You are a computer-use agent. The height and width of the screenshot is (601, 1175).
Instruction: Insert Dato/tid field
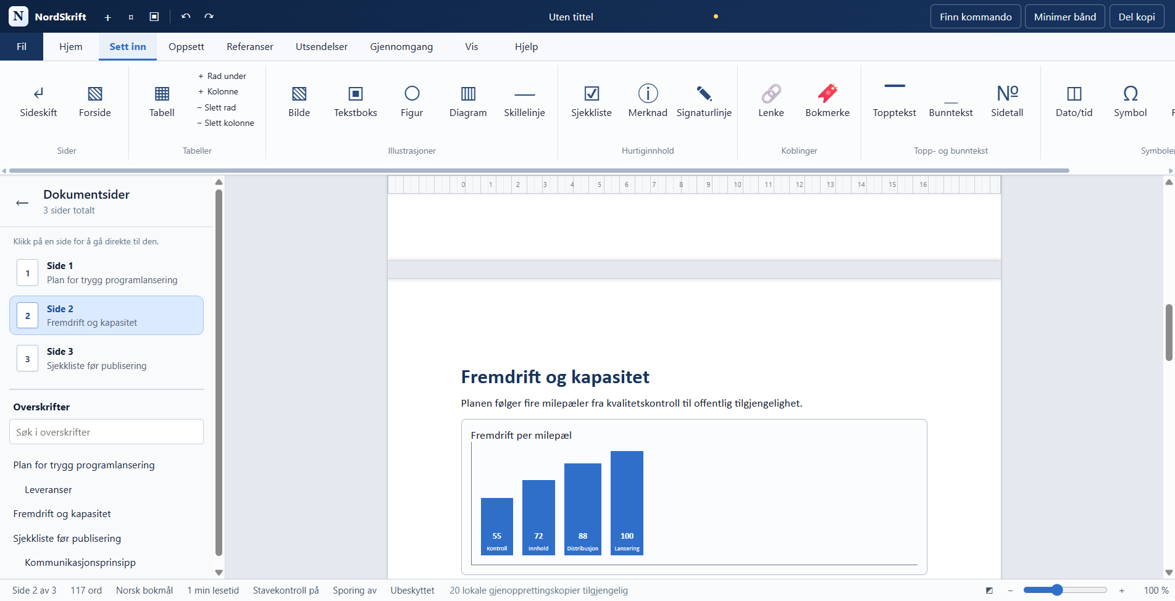(1074, 101)
